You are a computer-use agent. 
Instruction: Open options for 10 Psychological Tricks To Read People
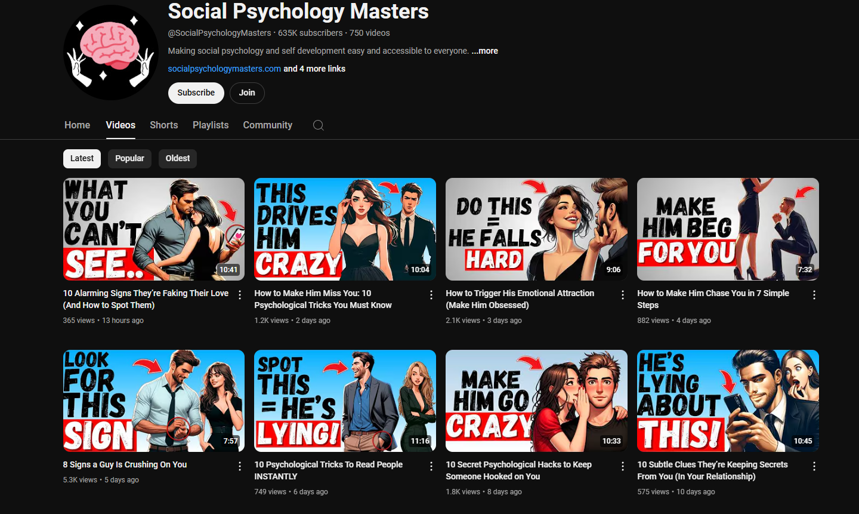click(431, 466)
